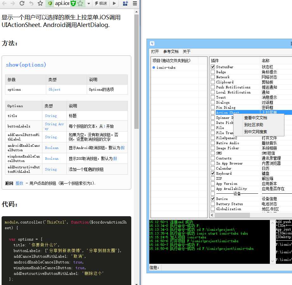Screen dimensions: 292x285
Task: Check the Toast plugin checkbox
Action: click(x=213, y=97)
